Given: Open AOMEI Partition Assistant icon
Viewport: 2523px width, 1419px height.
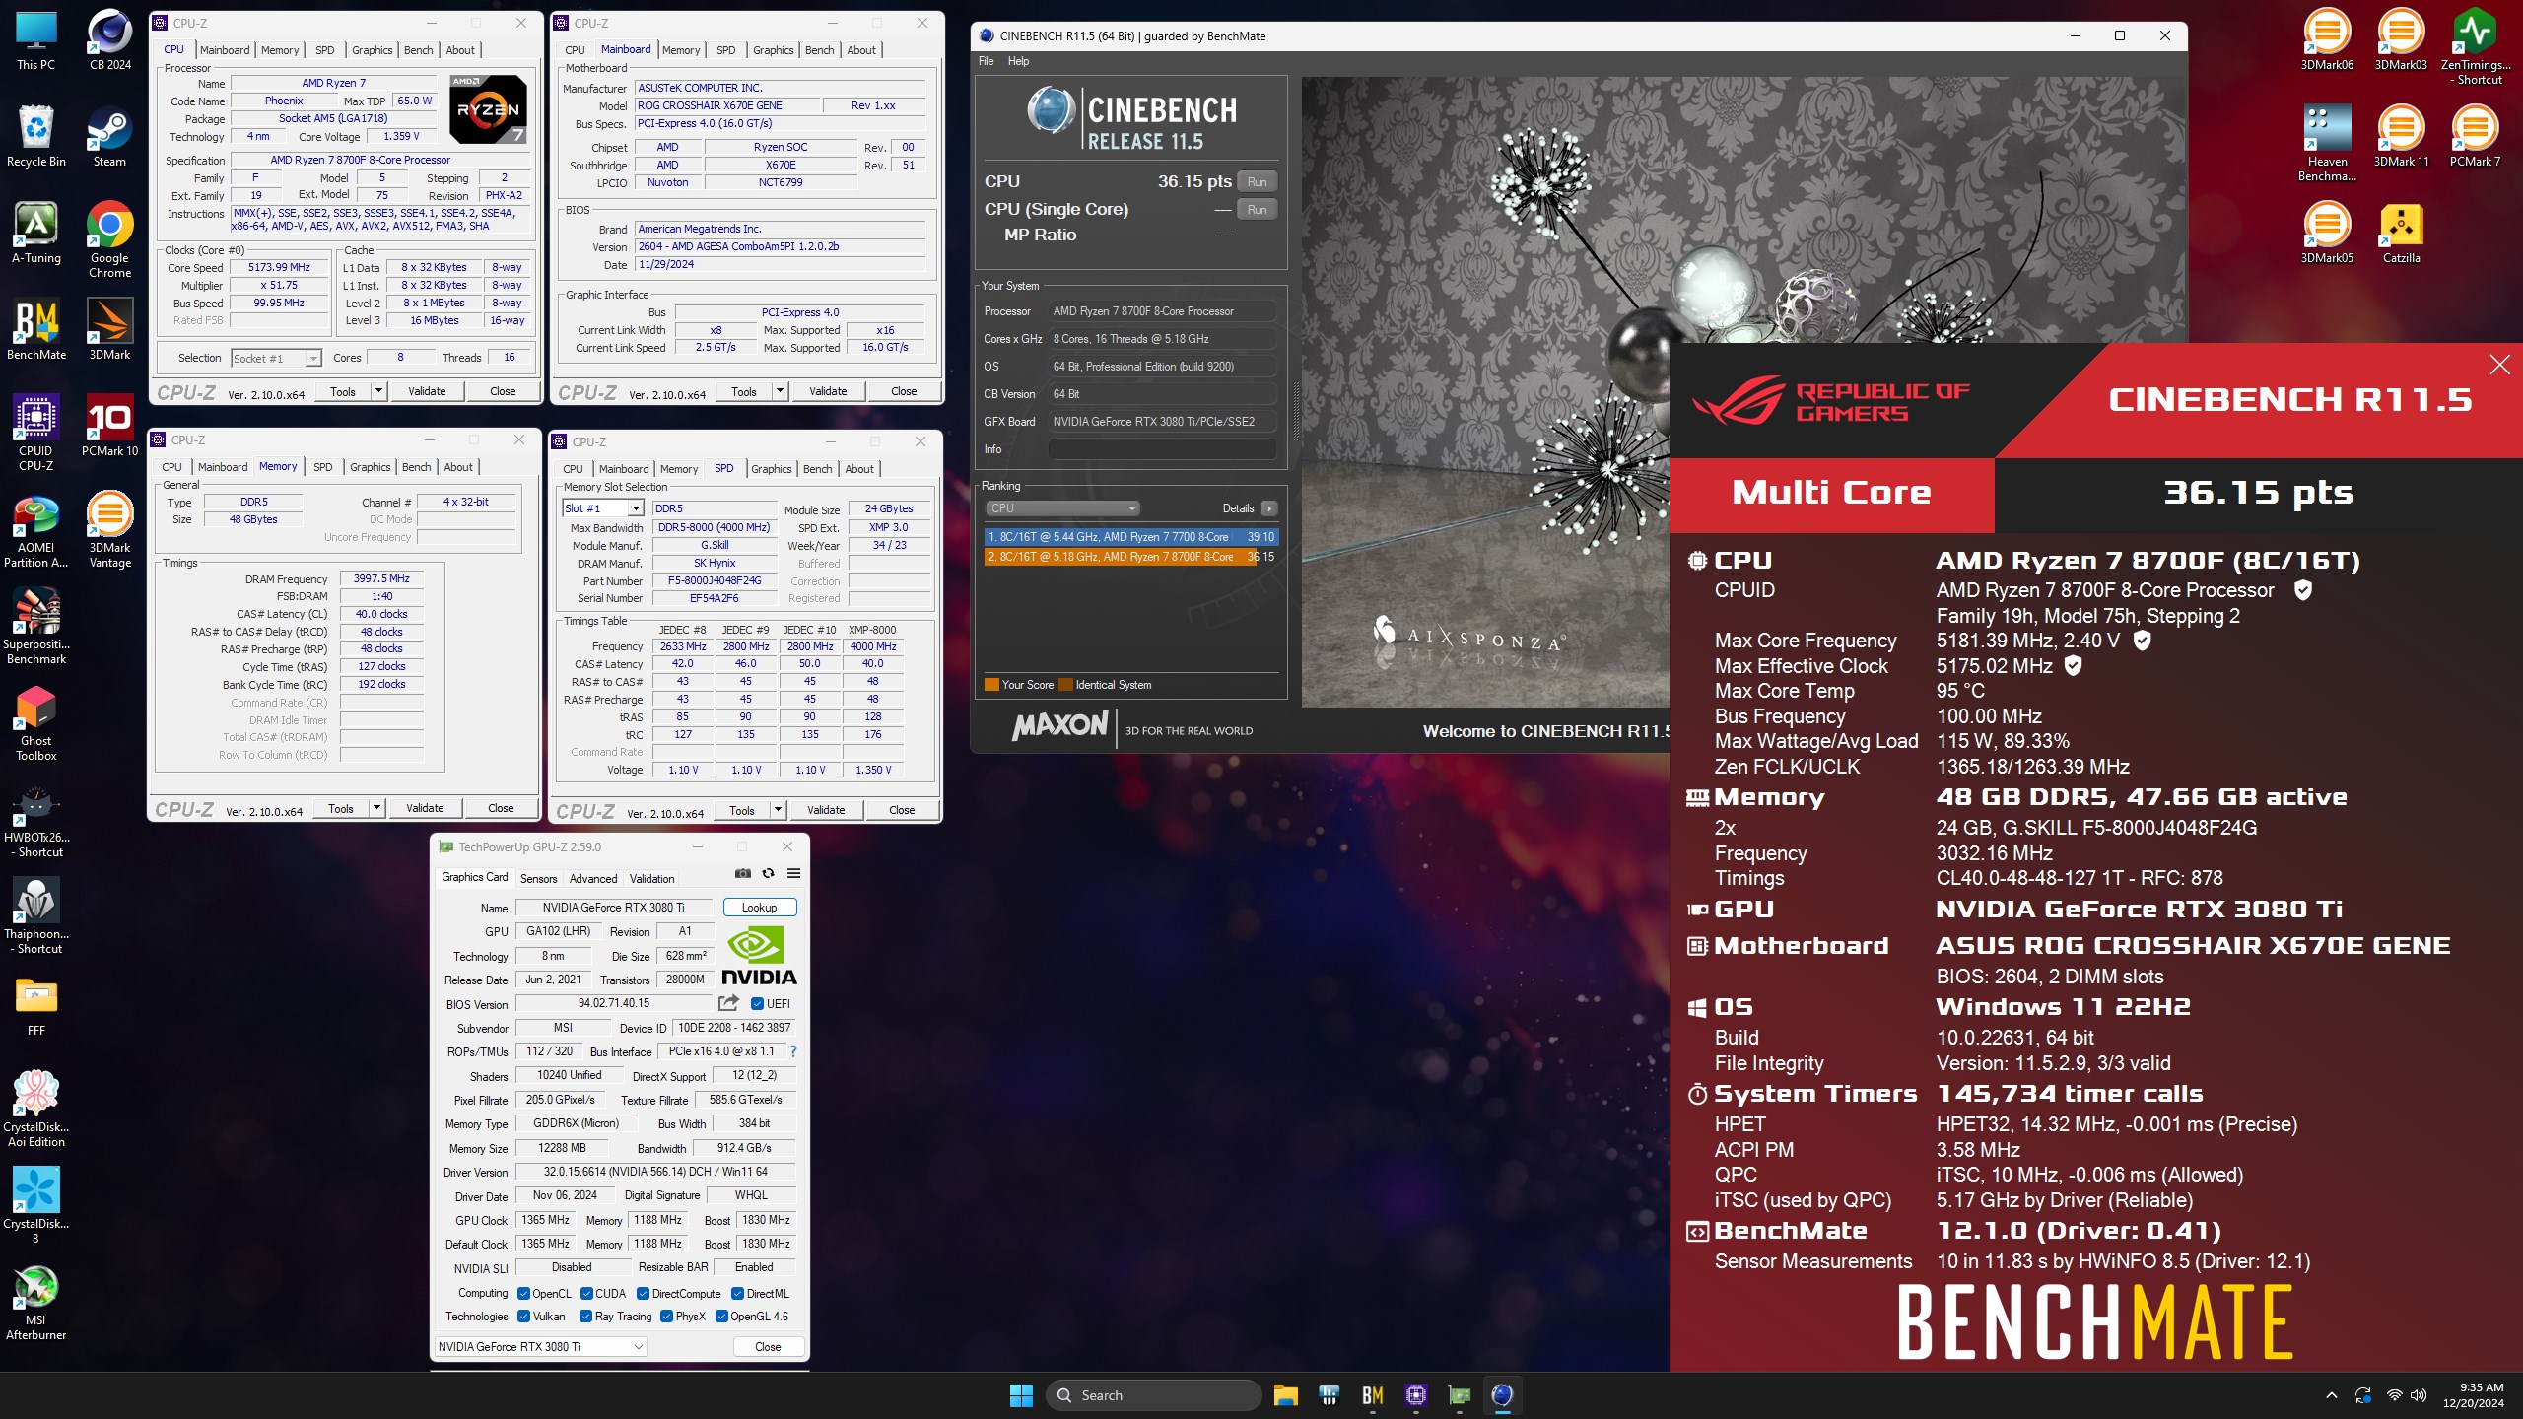Looking at the screenshot, I should [x=36, y=532].
